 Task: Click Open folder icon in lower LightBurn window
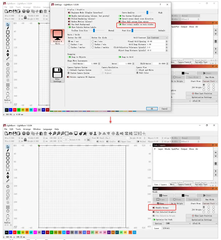tap(11, 134)
